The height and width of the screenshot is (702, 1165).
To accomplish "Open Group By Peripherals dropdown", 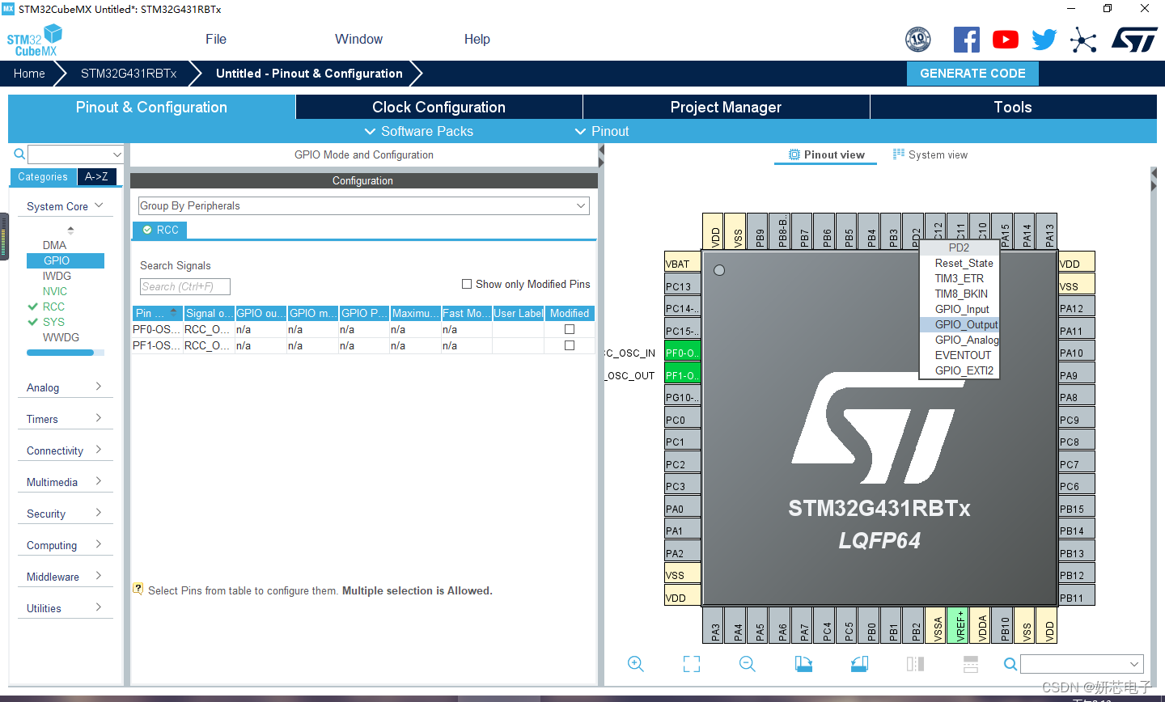I will tap(363, 205).
